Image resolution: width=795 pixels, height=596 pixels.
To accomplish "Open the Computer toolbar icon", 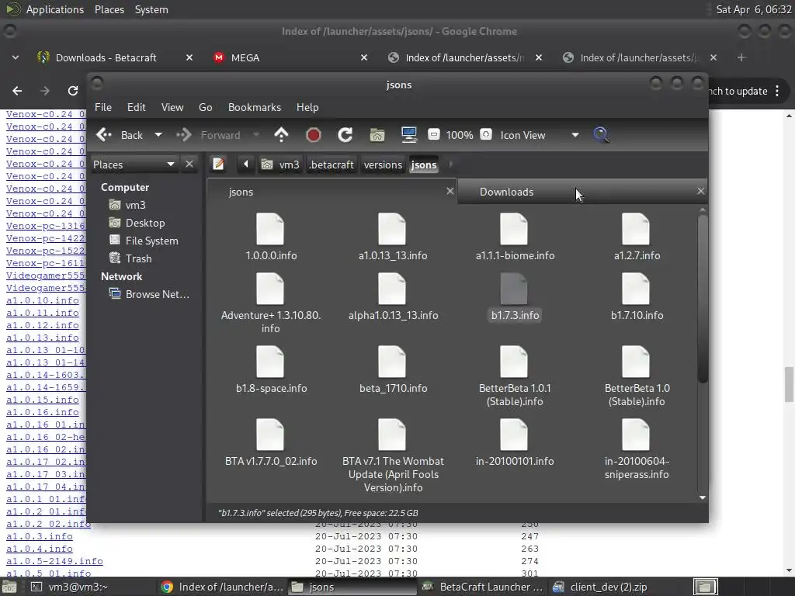I will click(x=408, y=135).
